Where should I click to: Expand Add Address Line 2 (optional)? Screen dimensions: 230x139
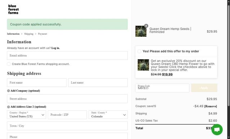(28, 107)
